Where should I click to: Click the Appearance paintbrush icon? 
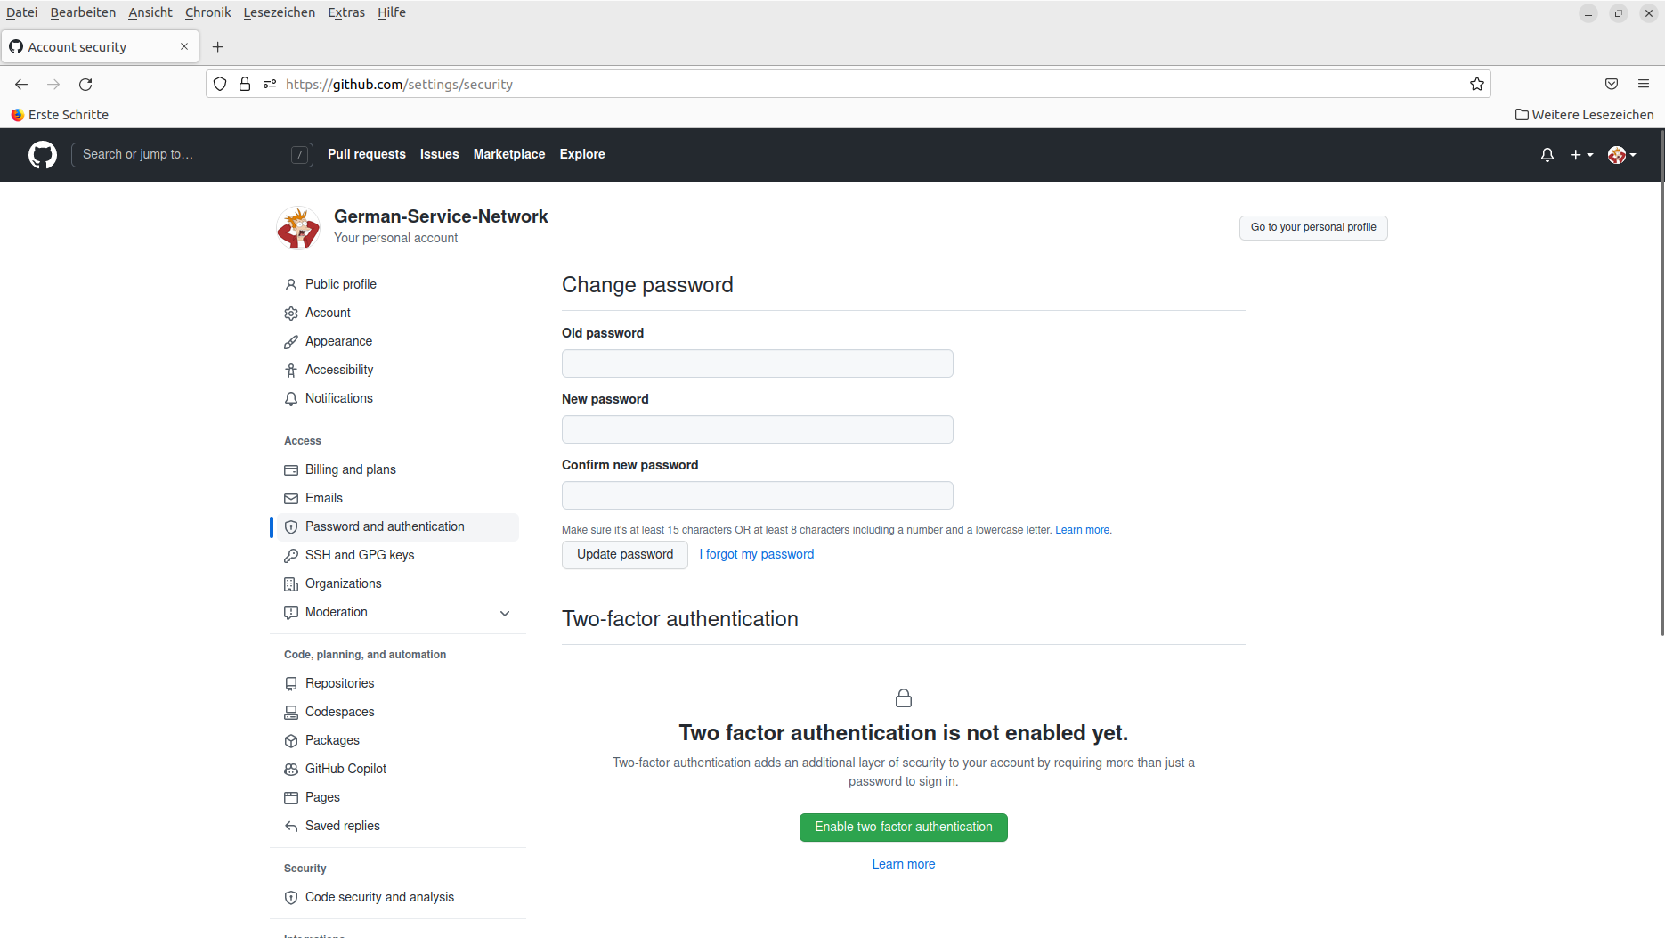point(291,342)
